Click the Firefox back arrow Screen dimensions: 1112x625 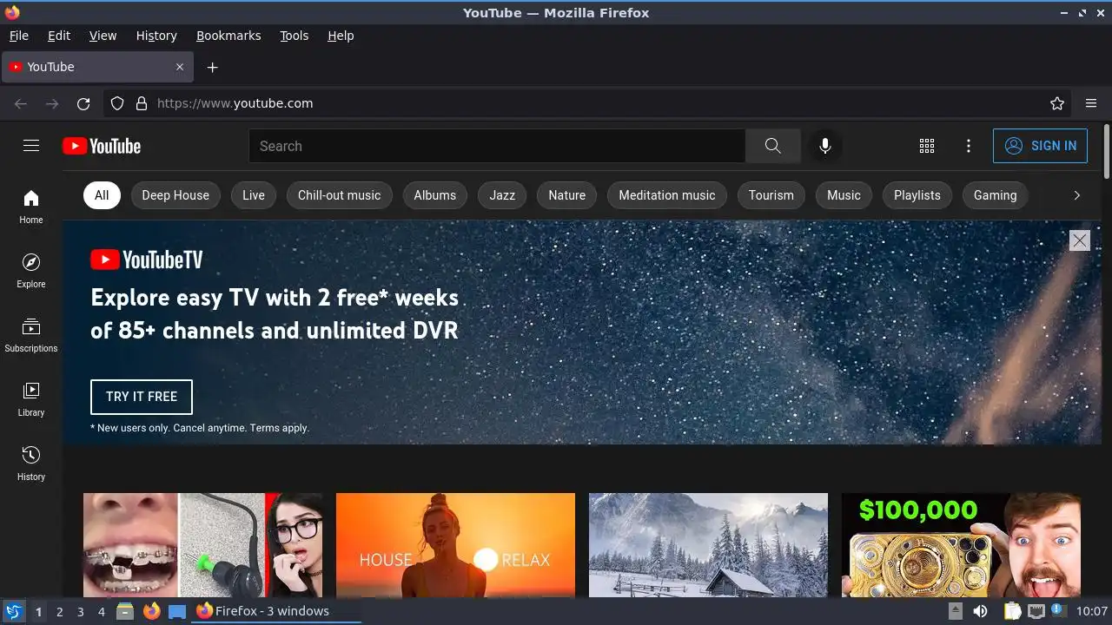(21, 103)
